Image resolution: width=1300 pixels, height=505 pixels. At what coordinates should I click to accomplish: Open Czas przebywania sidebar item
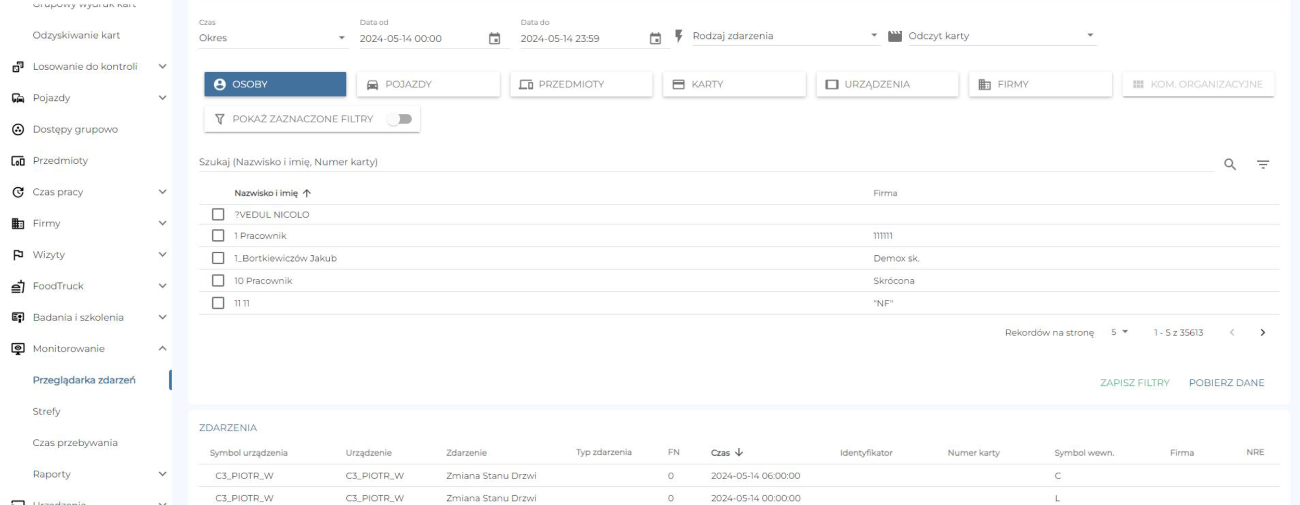(75, 443)
